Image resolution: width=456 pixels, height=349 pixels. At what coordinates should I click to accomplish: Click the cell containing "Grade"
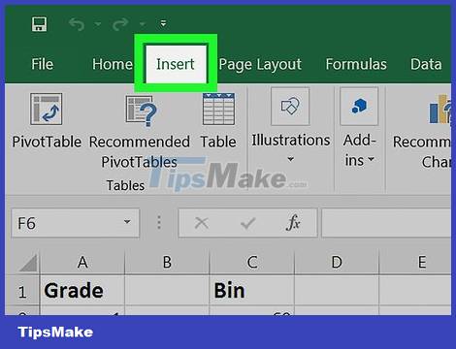82,291
